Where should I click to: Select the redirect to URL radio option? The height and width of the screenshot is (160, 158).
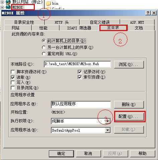(44, 54)
